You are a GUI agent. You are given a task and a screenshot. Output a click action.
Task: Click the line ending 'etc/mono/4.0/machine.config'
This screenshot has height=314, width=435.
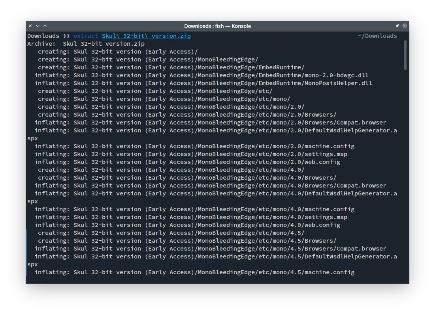pyautogui.click(x=194, y=209)
